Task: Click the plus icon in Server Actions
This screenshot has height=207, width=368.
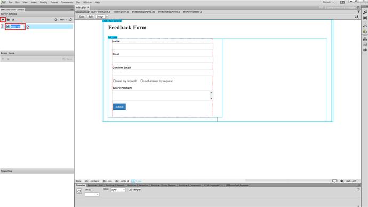Action: (x=3, y=20)
